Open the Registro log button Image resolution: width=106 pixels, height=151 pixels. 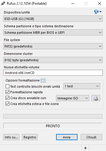click(x=30, y=137)
